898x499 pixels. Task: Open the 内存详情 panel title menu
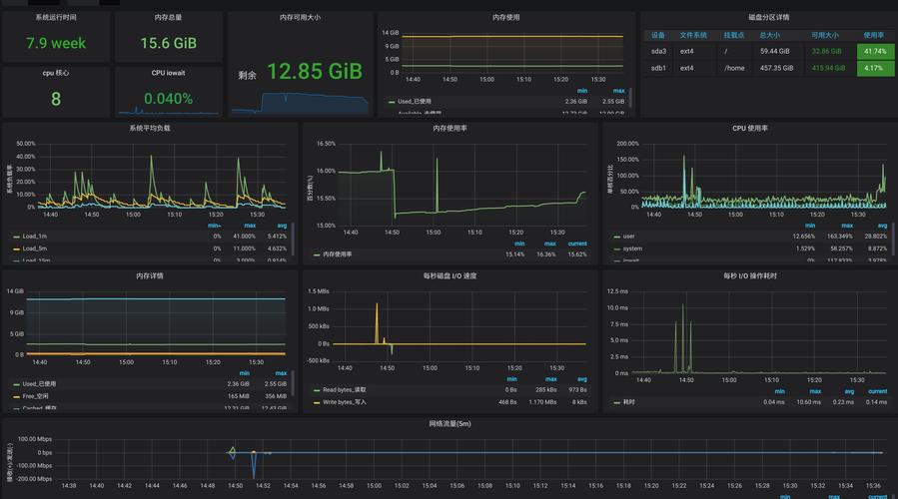[x=150, y=275]
